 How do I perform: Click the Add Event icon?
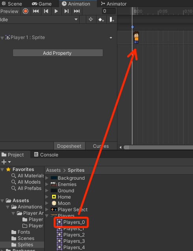pos(111,20)
